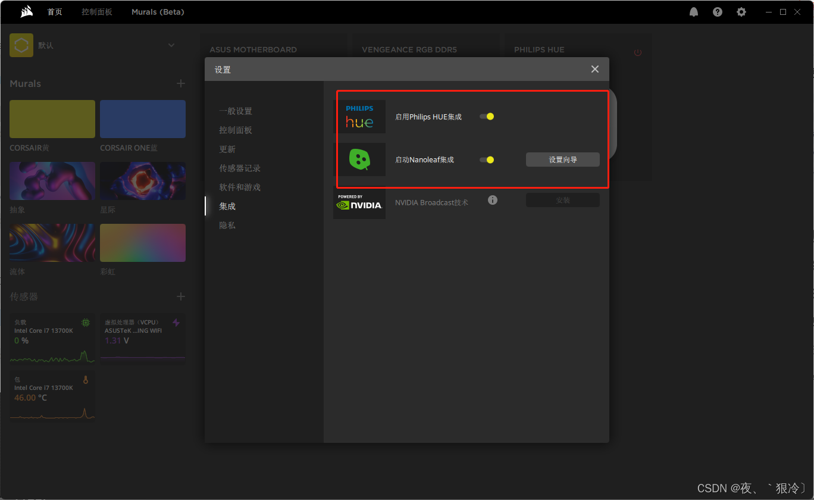814x500 pixels.
Task: Click the 设置向导 button
Action: 563,160
